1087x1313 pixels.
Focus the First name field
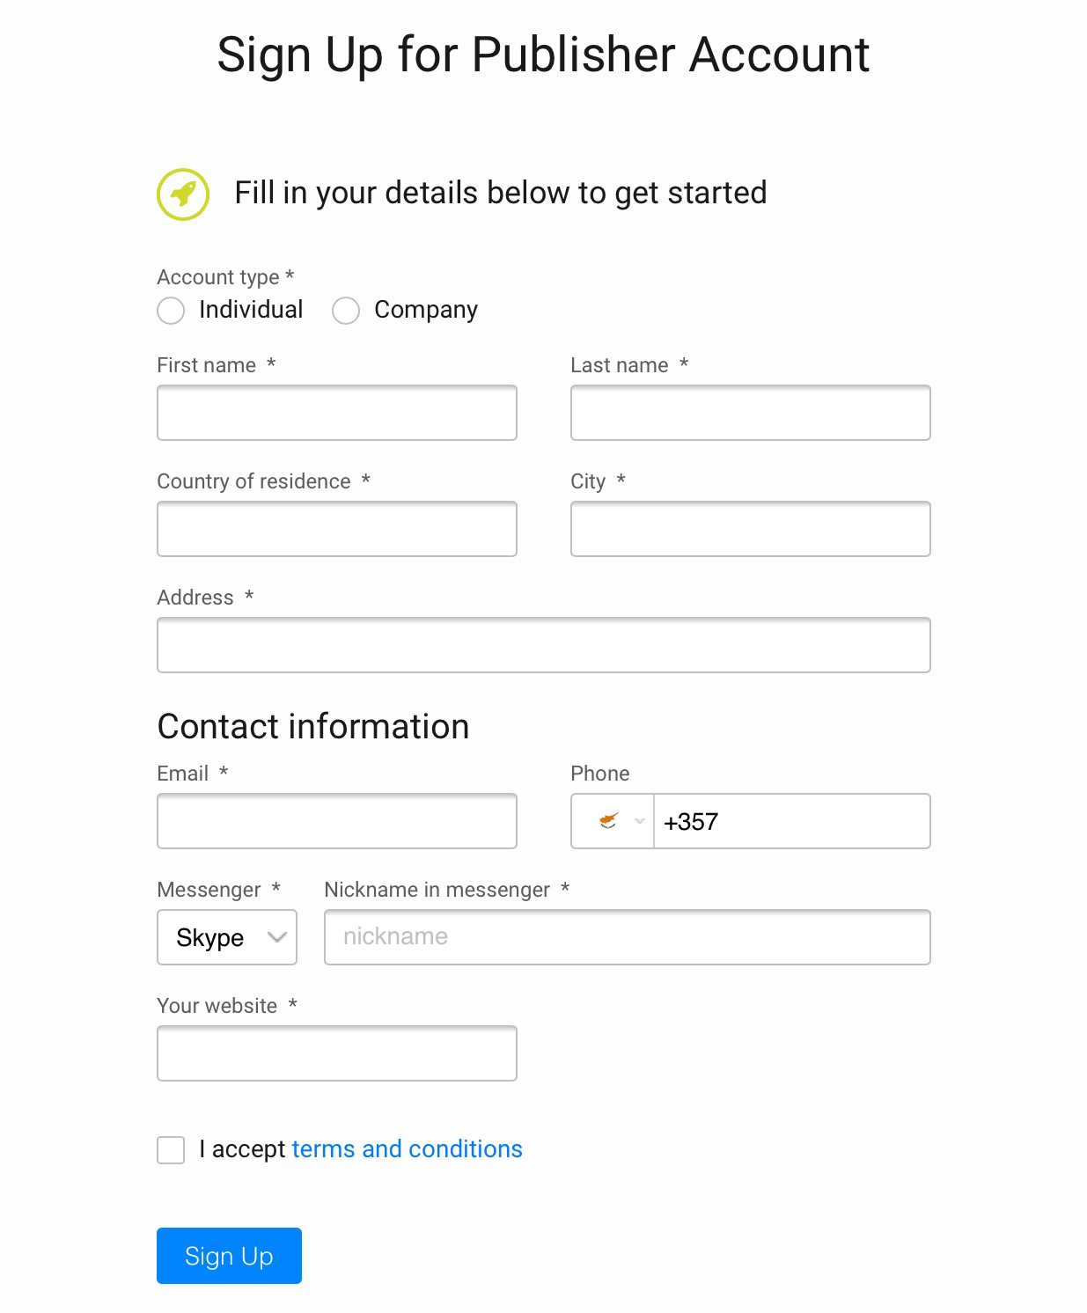coord(337,413)
